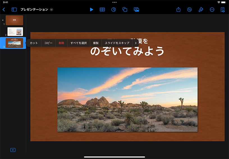Choose コピー in the context menu
229x159 pixels.
(x=48, y=43)
